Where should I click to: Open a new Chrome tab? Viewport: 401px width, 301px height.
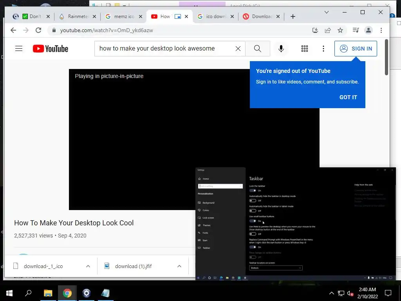(x=293, y=16)
